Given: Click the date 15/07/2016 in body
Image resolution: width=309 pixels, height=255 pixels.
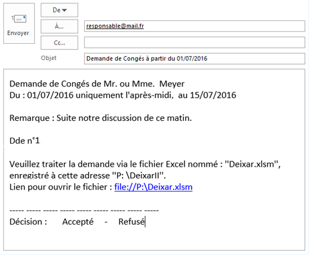Looking at the screenshot, I should (x=213, y=95).
